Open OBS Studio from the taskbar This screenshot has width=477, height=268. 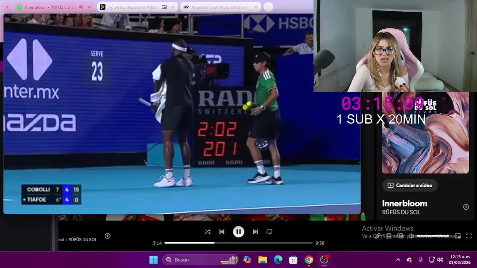pos(324,260)
